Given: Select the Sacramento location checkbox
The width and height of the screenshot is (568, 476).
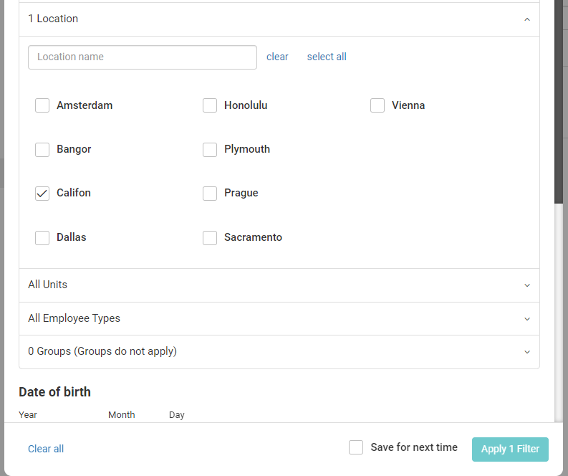Looking at the screenshot, I should 210,237.
